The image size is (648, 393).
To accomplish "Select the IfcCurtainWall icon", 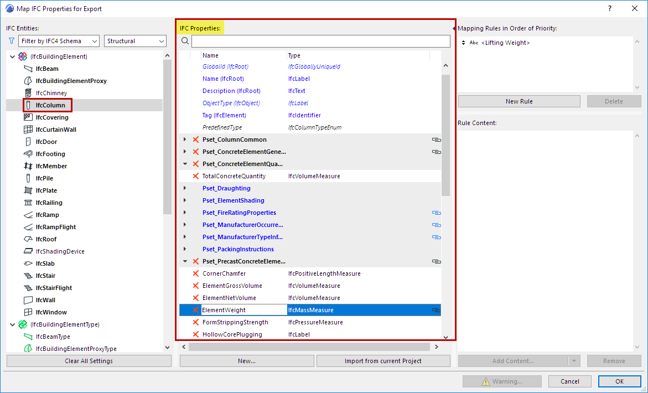I will coord(28,130).
